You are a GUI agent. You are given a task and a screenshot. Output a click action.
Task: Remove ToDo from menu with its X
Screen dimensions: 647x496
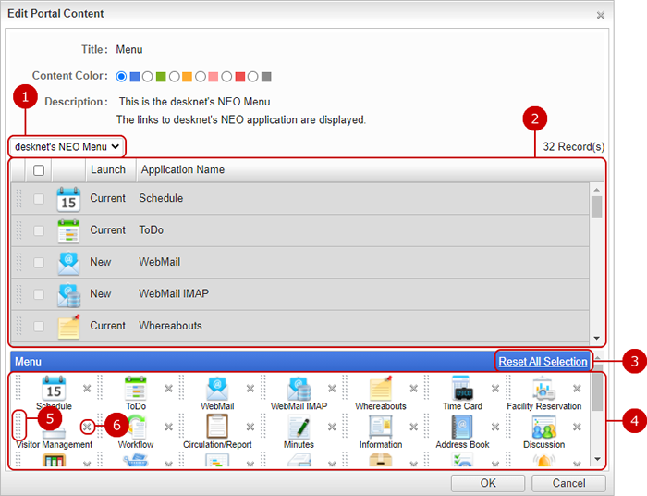[168, 389]
